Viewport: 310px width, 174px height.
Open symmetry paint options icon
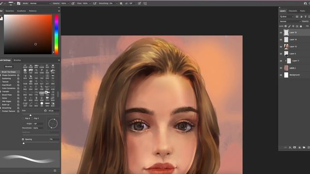click(x=145, y=3)
